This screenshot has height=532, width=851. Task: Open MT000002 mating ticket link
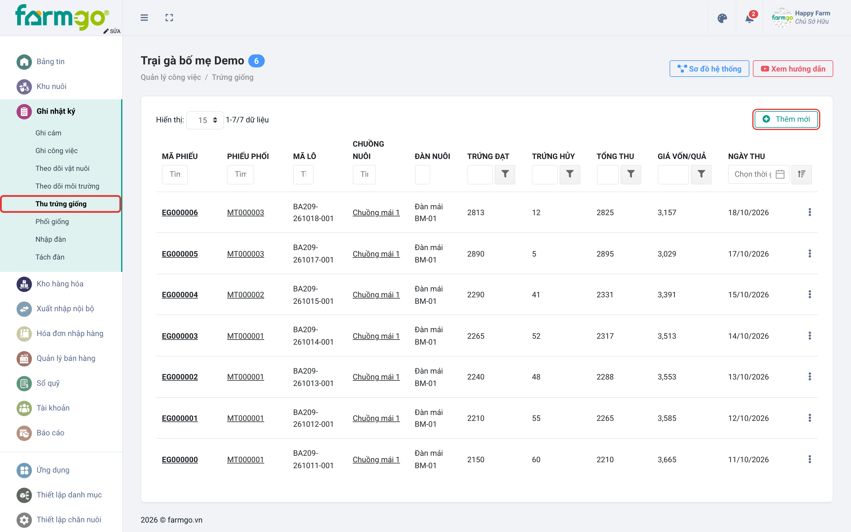[x=246, y=294]
